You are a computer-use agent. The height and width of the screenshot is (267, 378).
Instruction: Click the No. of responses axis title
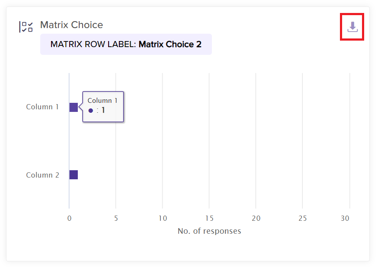pyautogui.click(x=209, y=231)
